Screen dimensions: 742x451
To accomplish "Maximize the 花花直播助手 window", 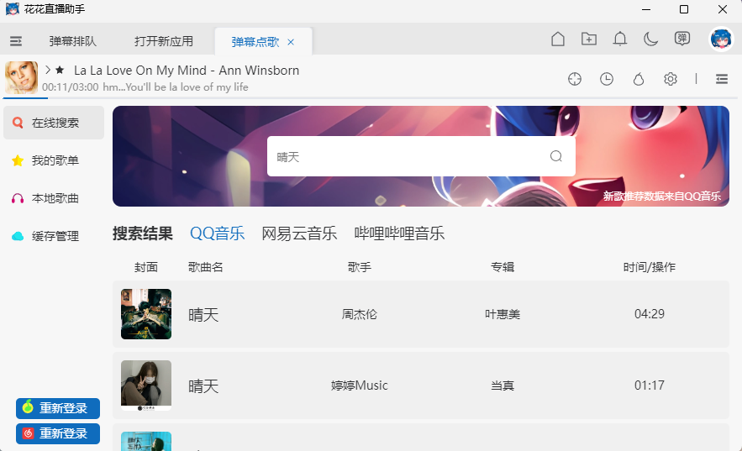I will (x=684, y=9).
